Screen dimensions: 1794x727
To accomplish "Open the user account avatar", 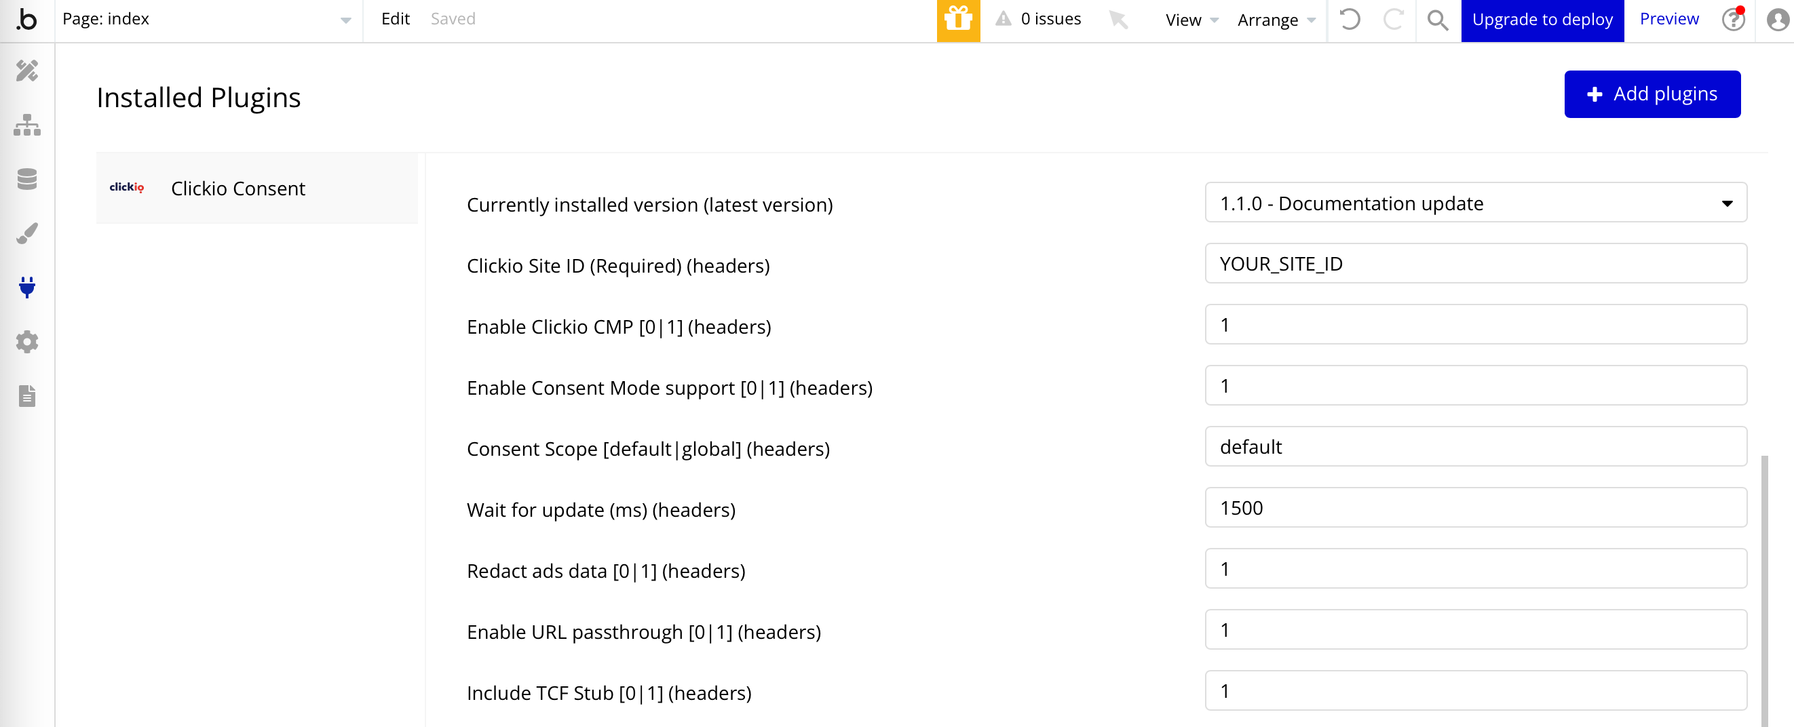I will pos(1776,20).
